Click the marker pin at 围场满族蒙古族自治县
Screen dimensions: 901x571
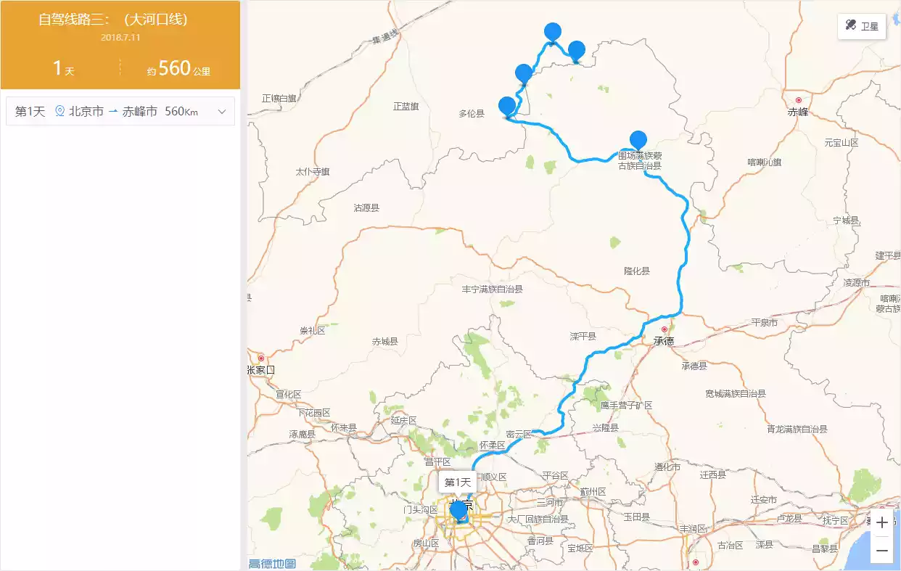[x=638, y=139]
